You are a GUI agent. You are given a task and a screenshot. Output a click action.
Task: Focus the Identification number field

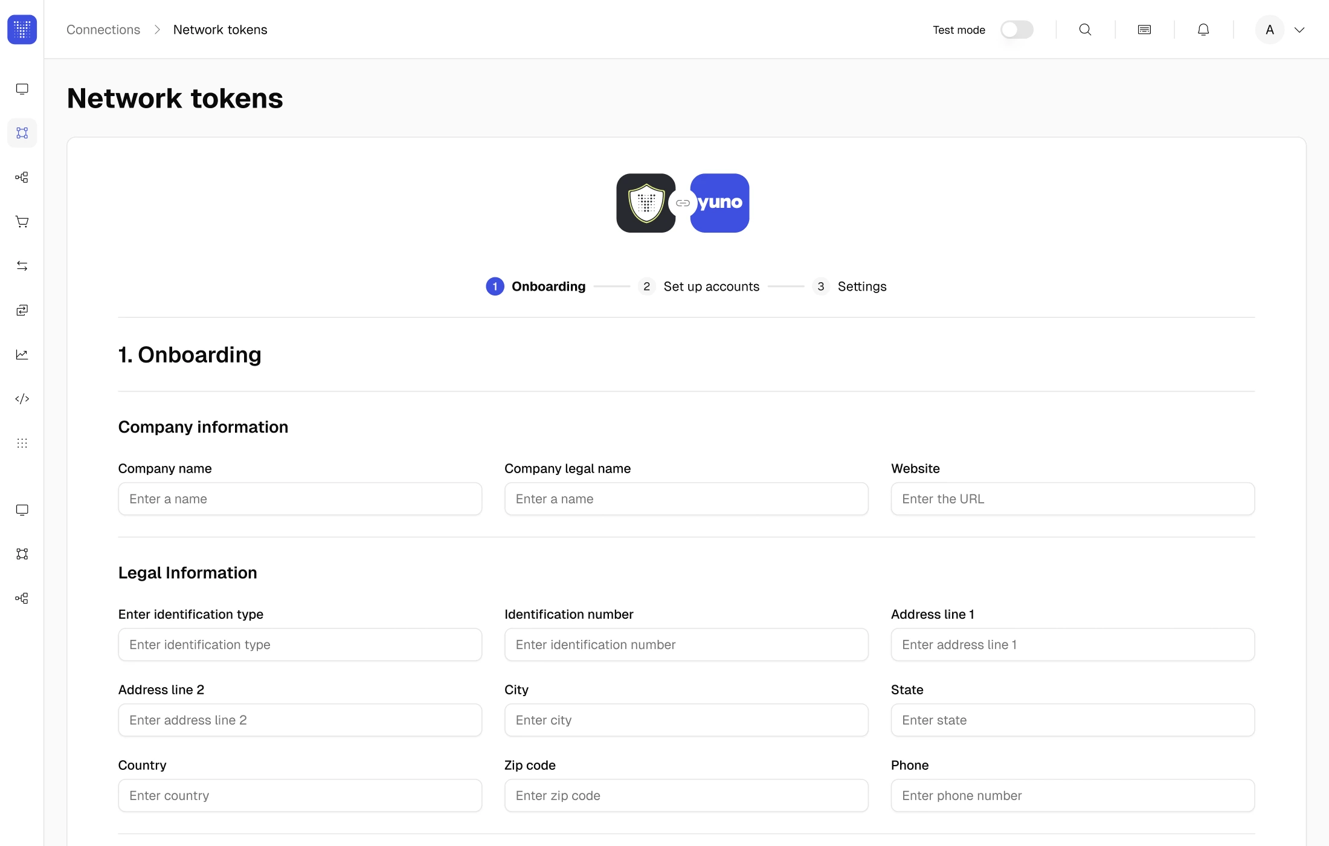[686, 644]
